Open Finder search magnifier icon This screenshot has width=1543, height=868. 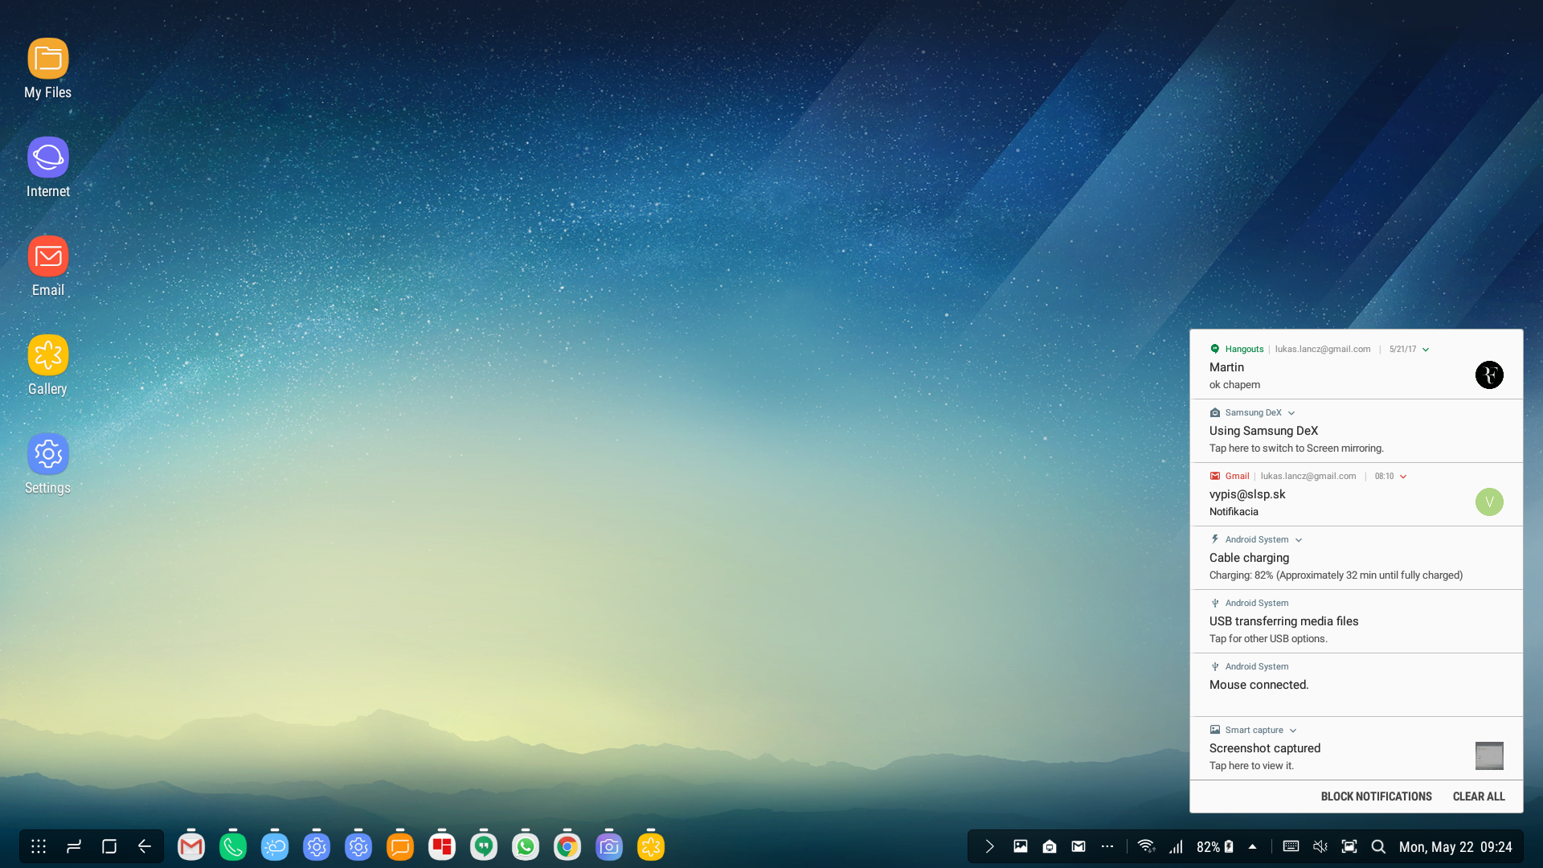coord(1378,846)
